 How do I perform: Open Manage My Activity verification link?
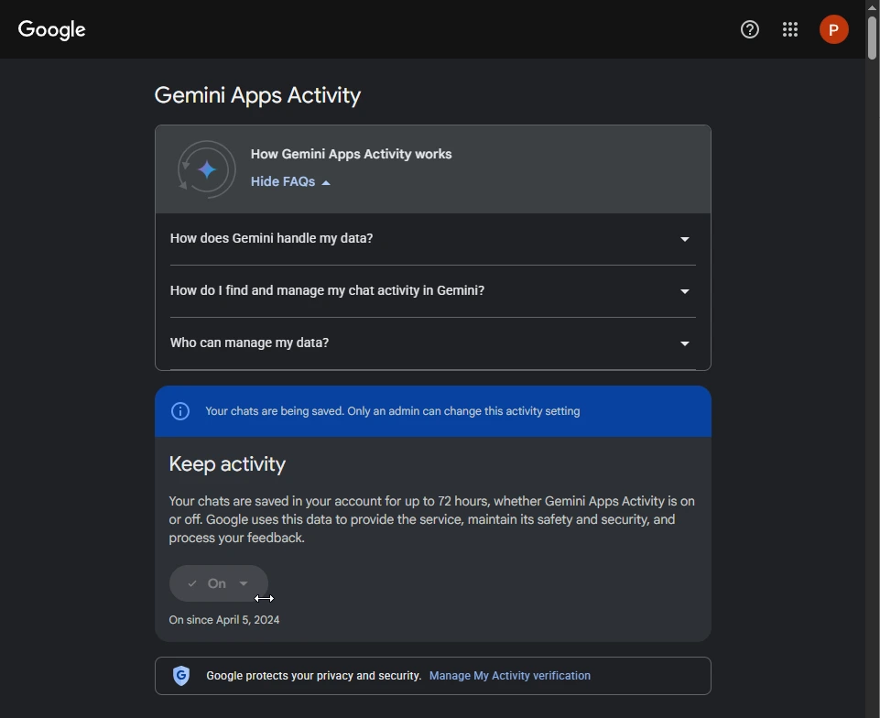tap(509, 675)
